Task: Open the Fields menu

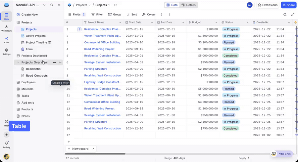Action: point(76,15)
